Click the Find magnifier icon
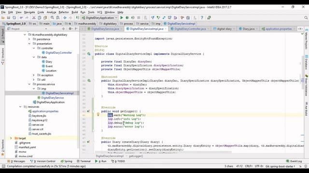The image size is (309, 173). click(x=52, y=18)
